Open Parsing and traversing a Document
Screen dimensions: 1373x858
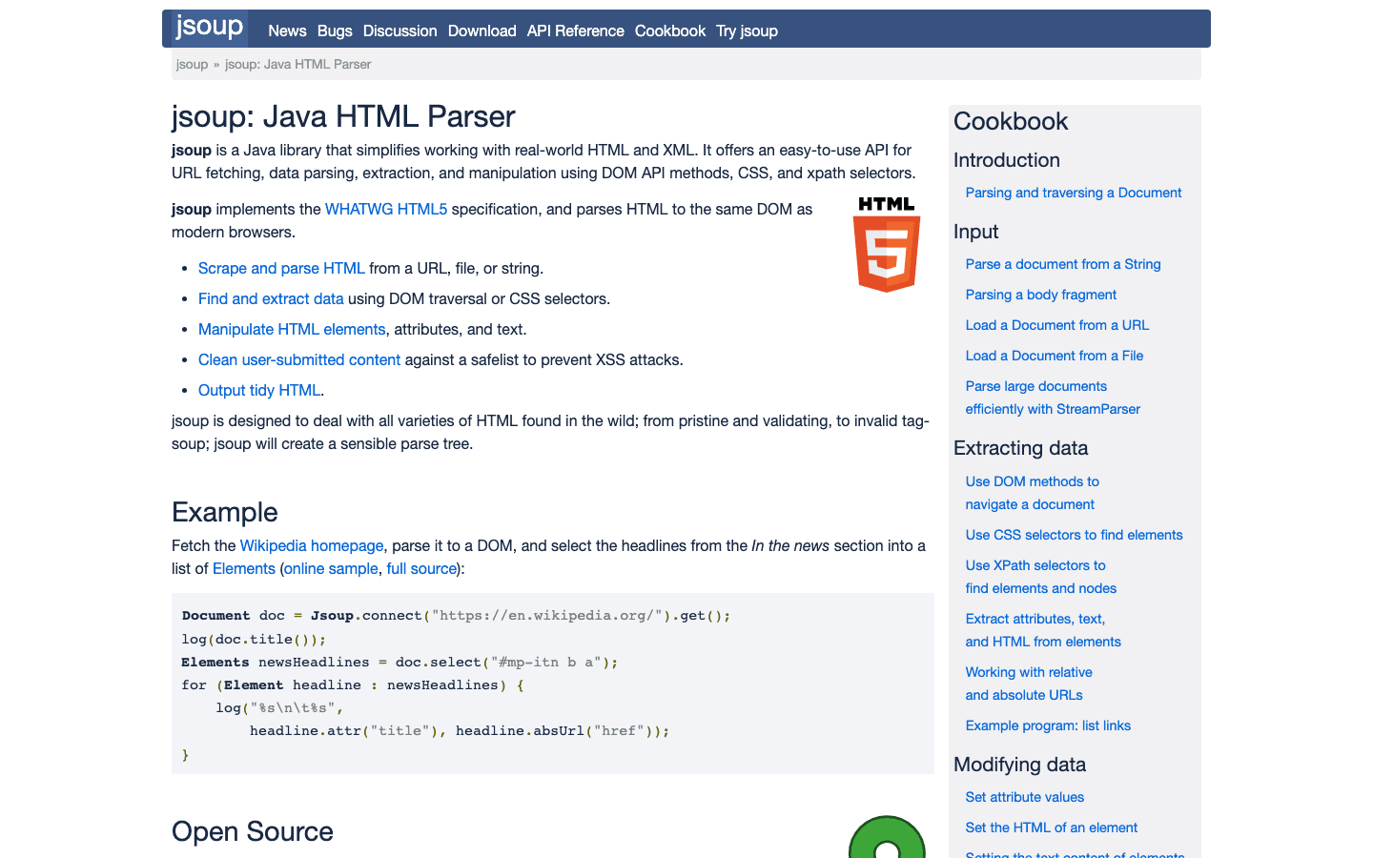click(x=1073, y=192)
